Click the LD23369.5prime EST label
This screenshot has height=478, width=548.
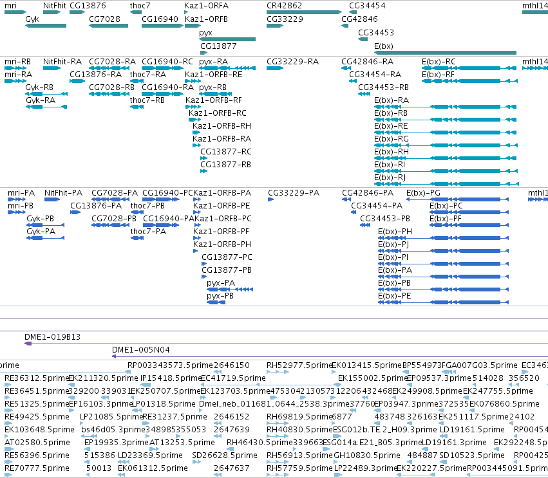[150, 455]
